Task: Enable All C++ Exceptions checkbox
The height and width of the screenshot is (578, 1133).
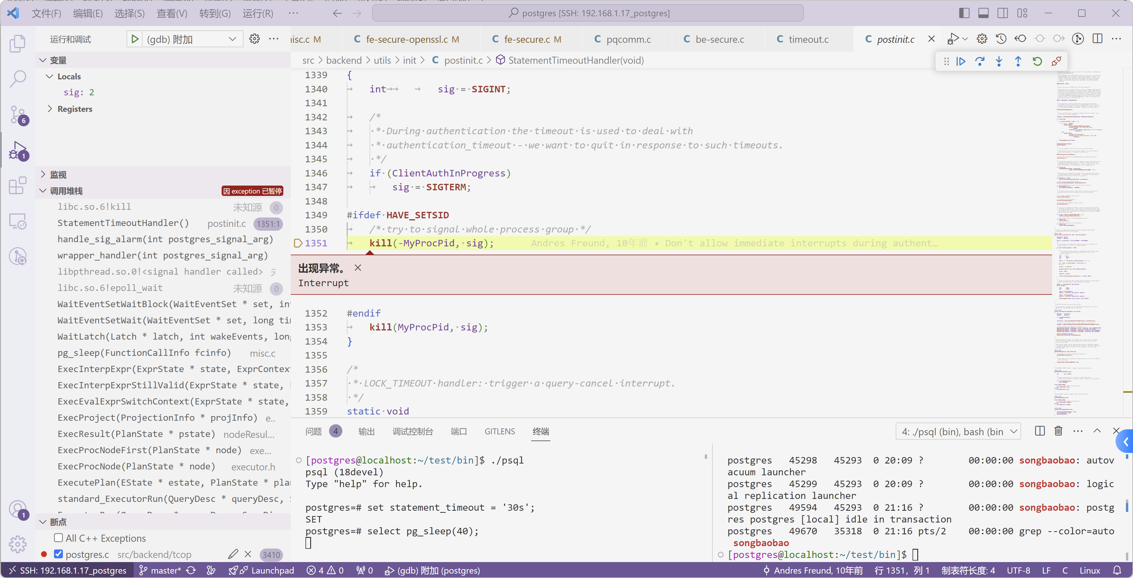Action: [x=58, y=538]
